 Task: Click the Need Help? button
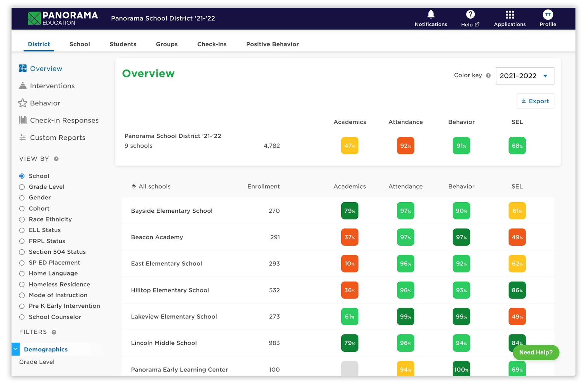click(x=535, y=352)
